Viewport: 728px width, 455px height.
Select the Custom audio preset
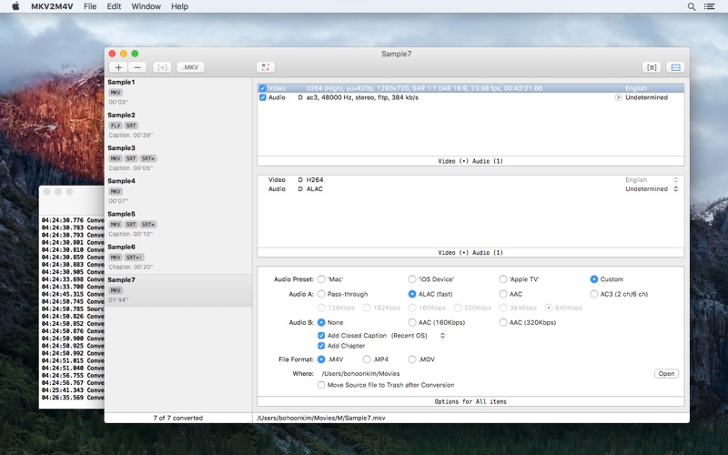(594, 279)
